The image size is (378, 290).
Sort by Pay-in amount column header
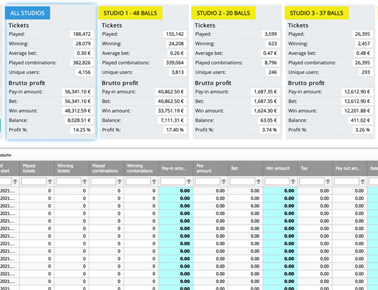pyautogui.click(x=176, y=168)
